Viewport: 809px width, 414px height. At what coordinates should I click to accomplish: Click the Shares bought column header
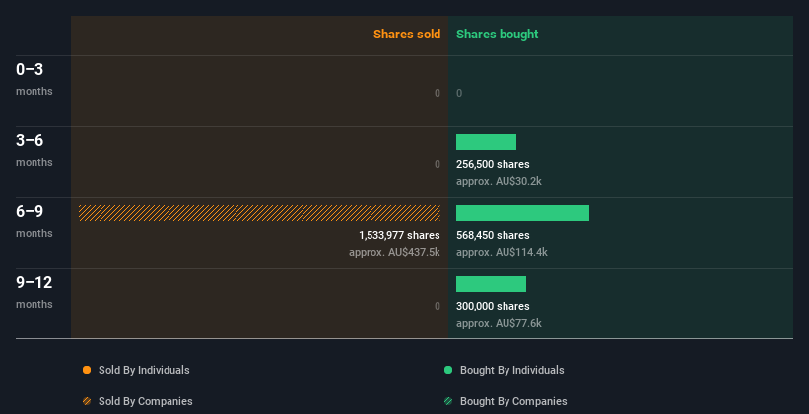coord(498,34)
